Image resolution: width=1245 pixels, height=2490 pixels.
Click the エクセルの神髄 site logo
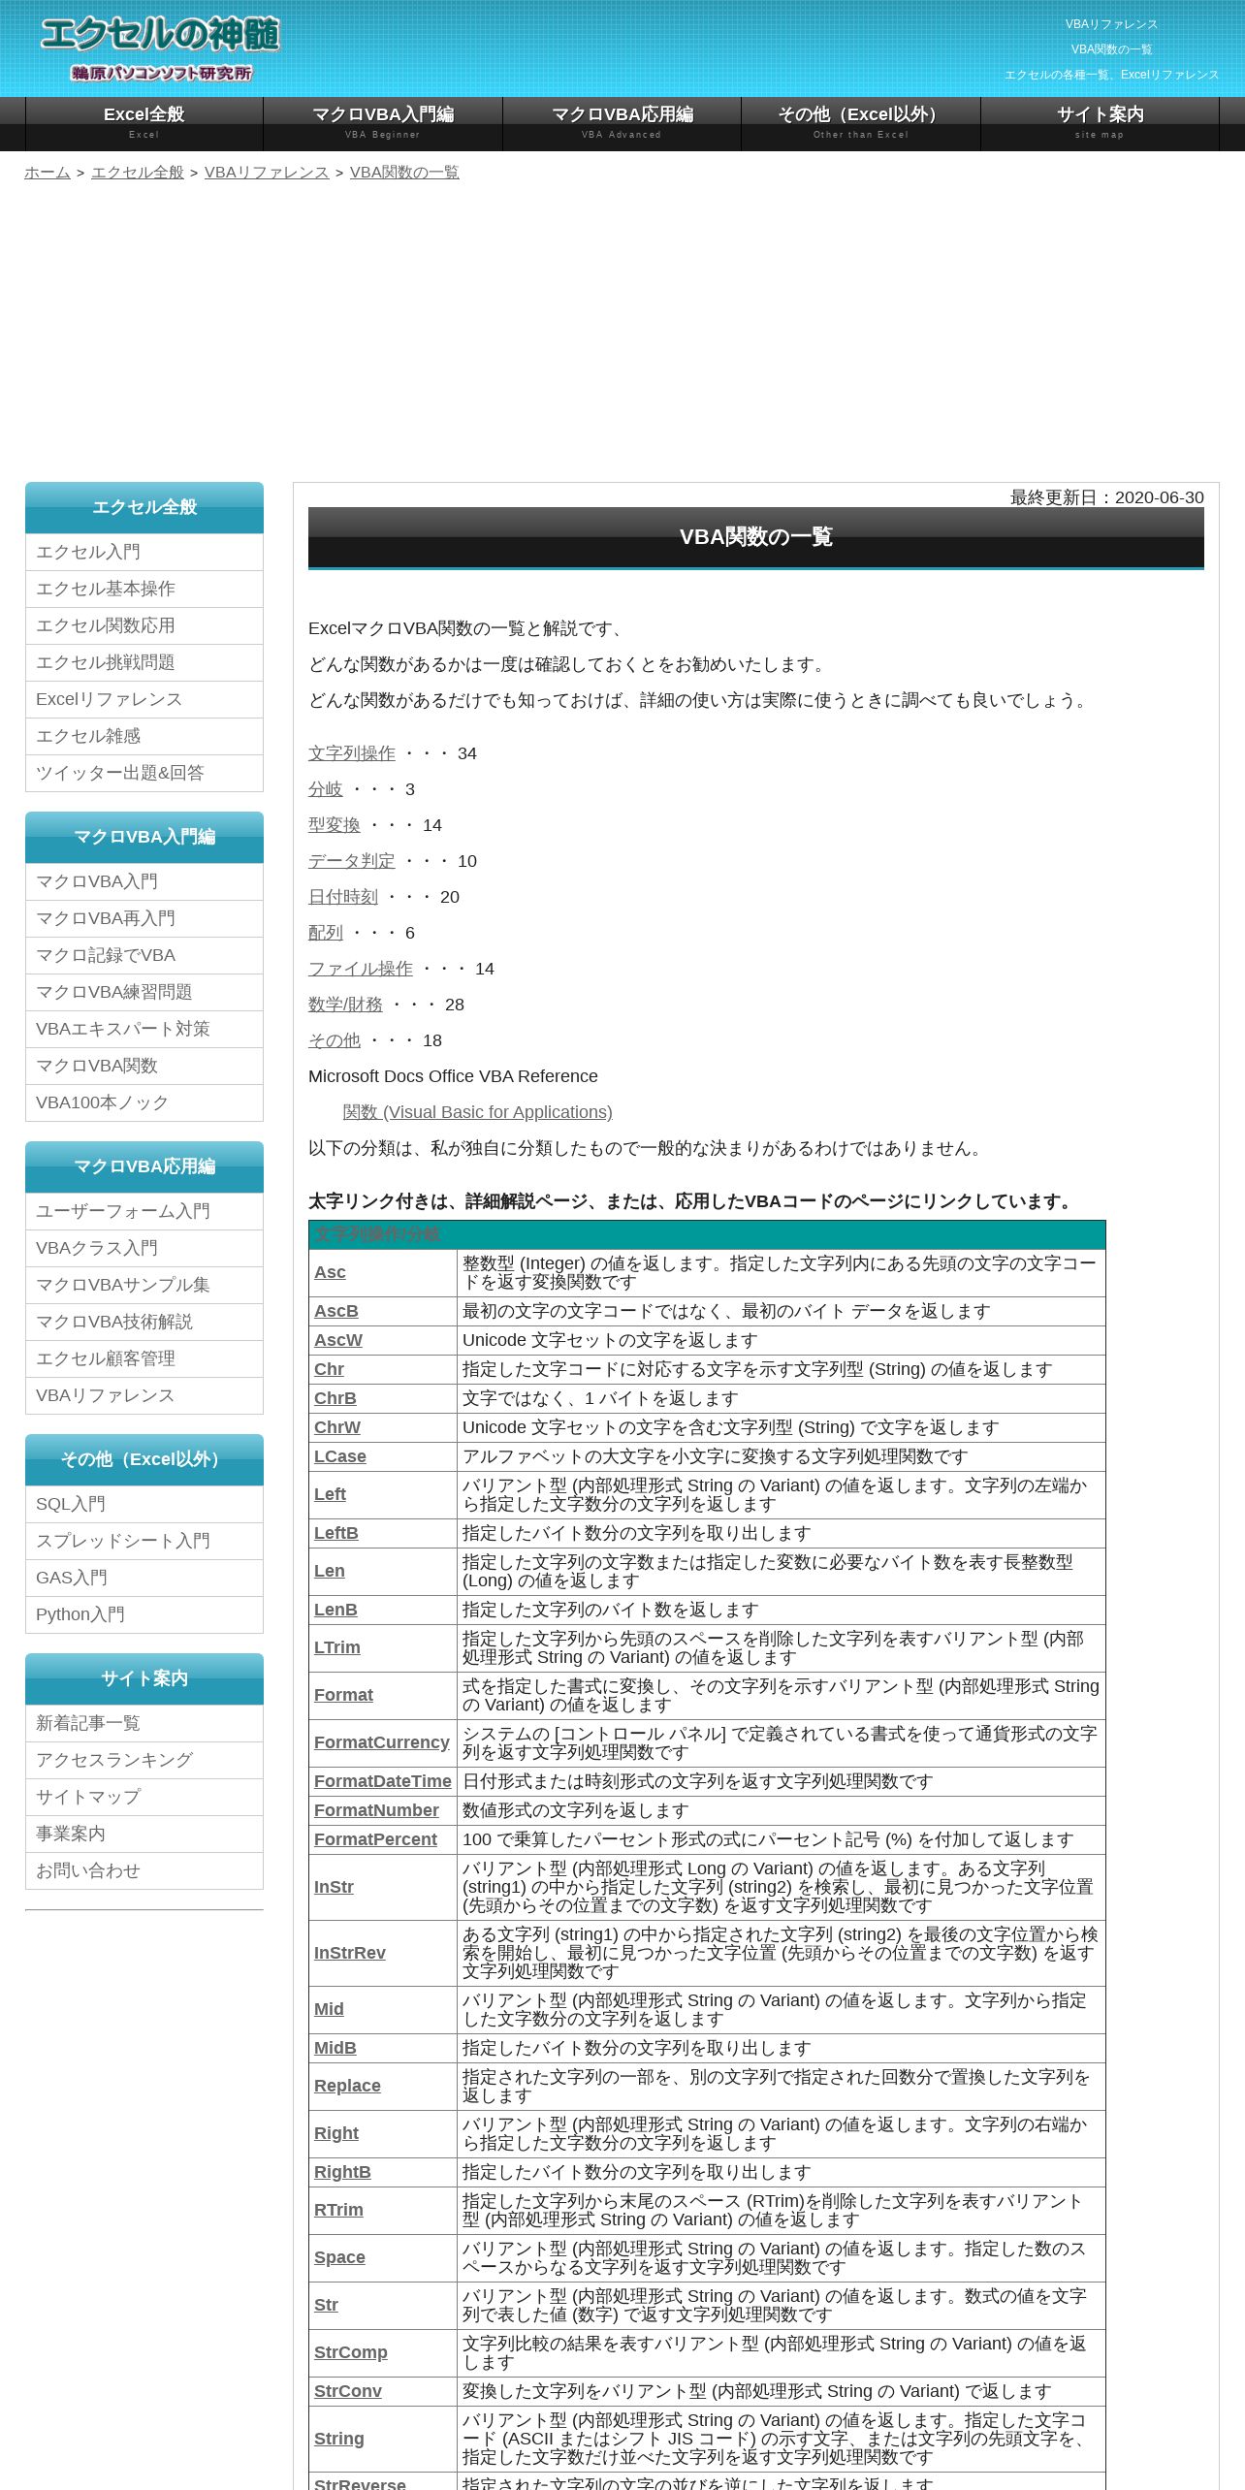click(x=160, y=48)
